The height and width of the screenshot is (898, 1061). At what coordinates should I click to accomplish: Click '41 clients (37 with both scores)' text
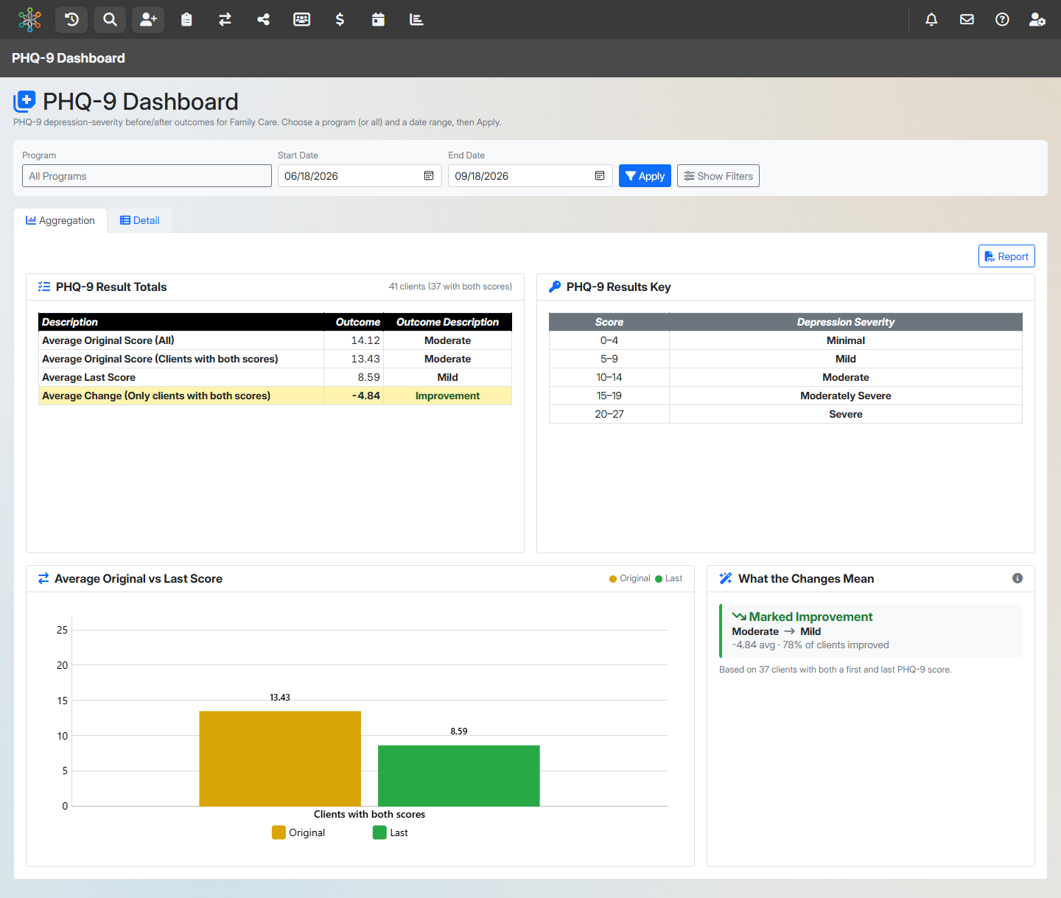450,287
